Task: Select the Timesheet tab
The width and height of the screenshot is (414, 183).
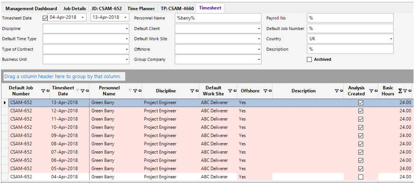Action: pyautogui.click(x=210, y=8)
